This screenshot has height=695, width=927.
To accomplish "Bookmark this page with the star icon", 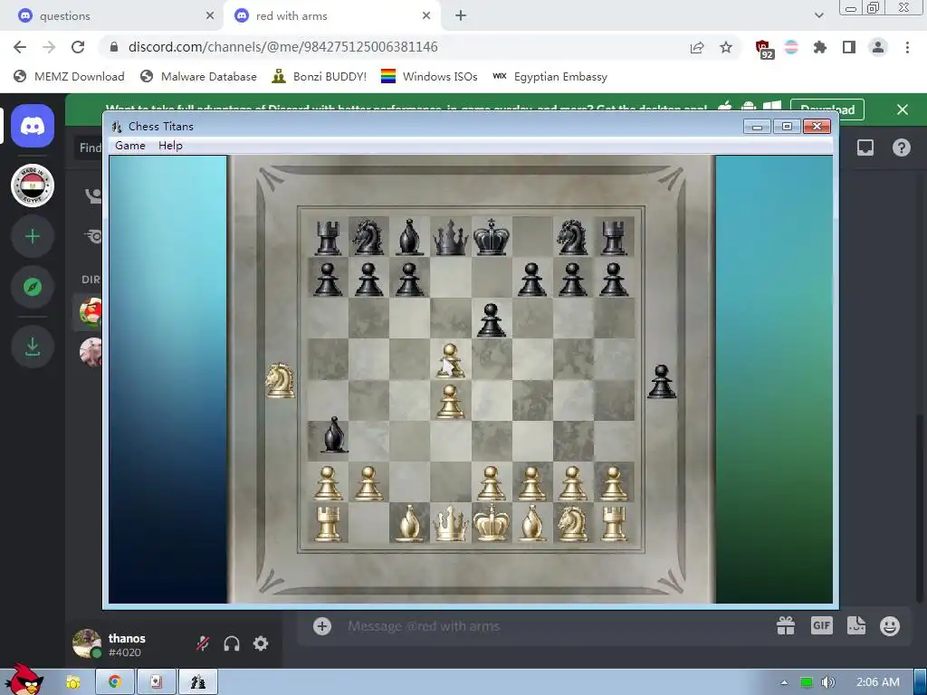I will tap(726, 47).
